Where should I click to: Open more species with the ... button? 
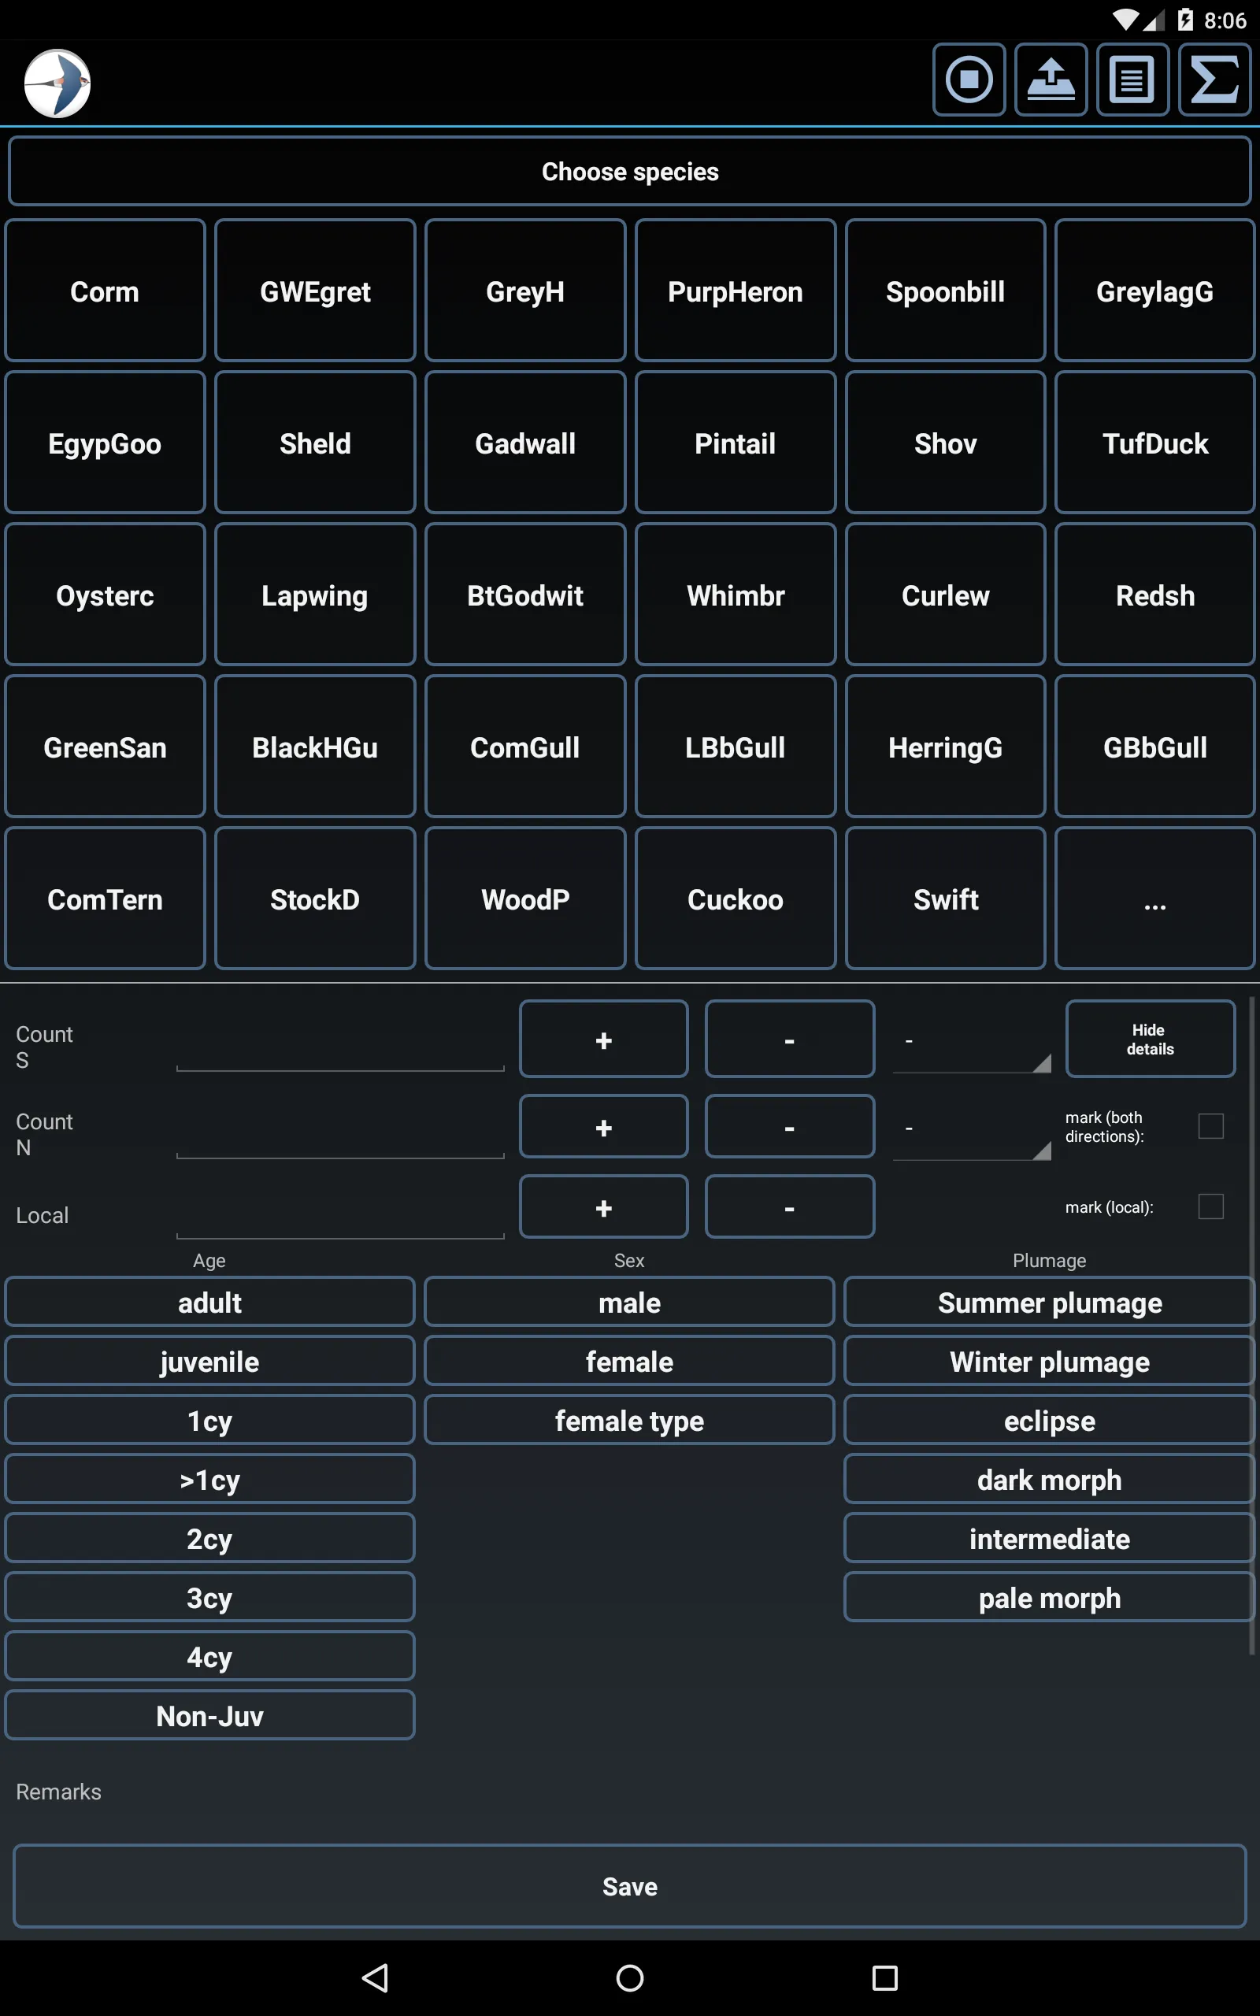1155,899
